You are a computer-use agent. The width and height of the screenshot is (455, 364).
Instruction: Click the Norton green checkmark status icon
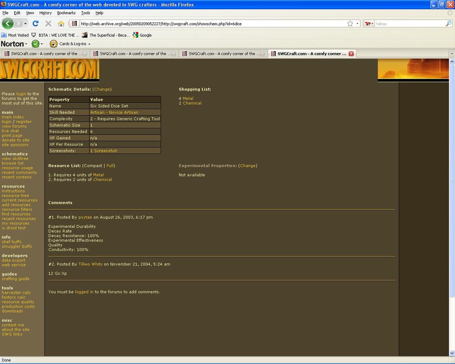pos(36,44)
